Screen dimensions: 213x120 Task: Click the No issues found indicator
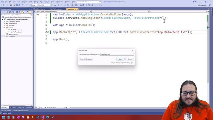pyautogui.click(x=51, y=108)
